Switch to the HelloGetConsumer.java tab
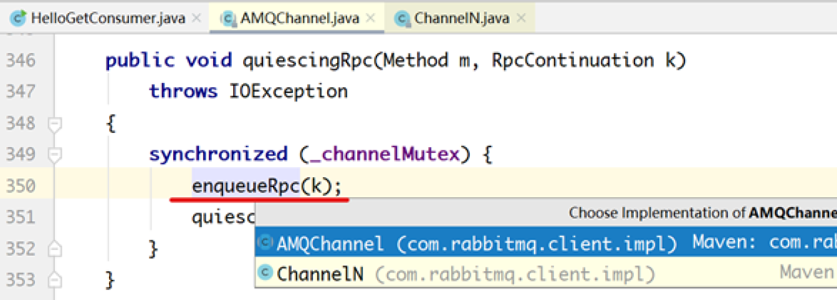The height and width of the screenshot is (300, 837). click(x=108, y=19)
